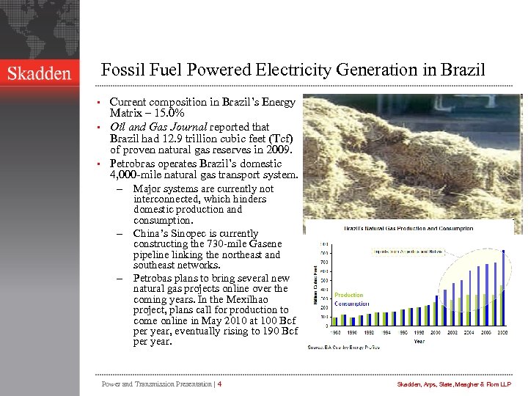Click the Skadden logo in red banner
This screenshot has width=528, height=396.
point(40,73)
